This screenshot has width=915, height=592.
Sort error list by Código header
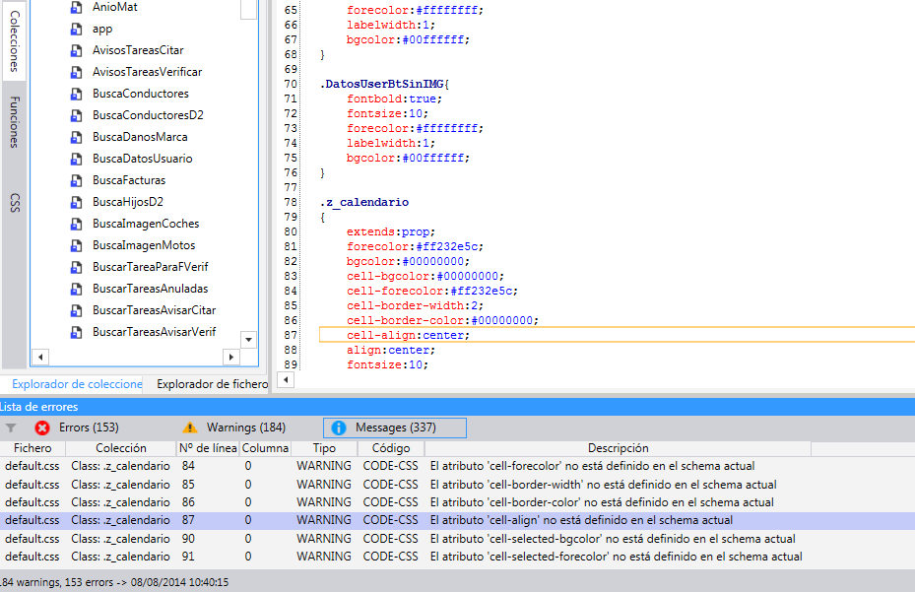coord(391,448)
